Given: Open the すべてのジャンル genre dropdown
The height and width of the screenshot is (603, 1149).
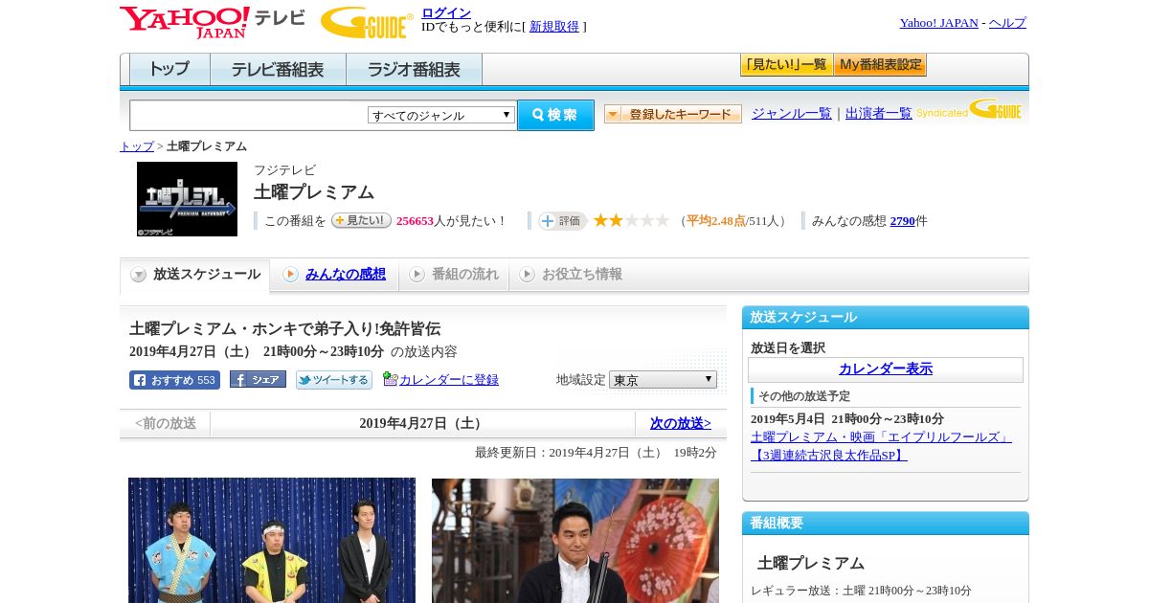Looking at the screenshot, I should point(441,115).
